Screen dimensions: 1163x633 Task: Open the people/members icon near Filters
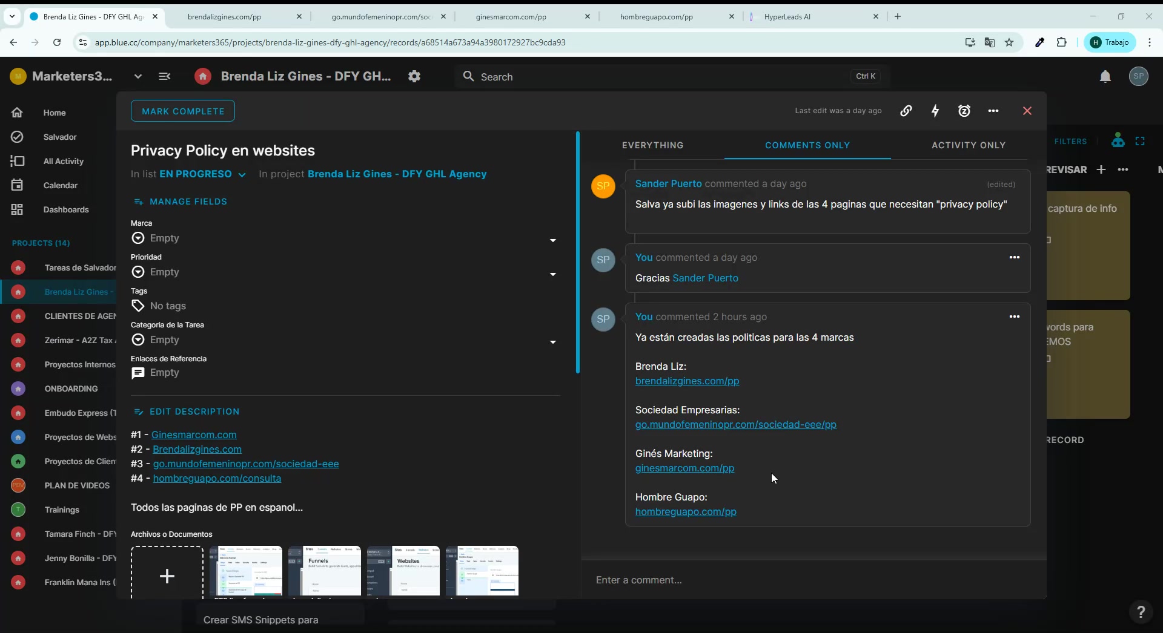(1118, 140)
